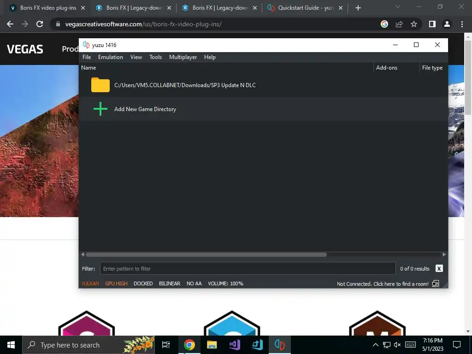Click the Google icon in address bar
The width and height of the screenshot is (472, 354).
pos(384,24)
